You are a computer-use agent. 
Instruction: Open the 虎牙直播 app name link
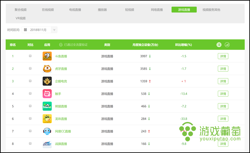pyautogui.click(x=61, y=69)
